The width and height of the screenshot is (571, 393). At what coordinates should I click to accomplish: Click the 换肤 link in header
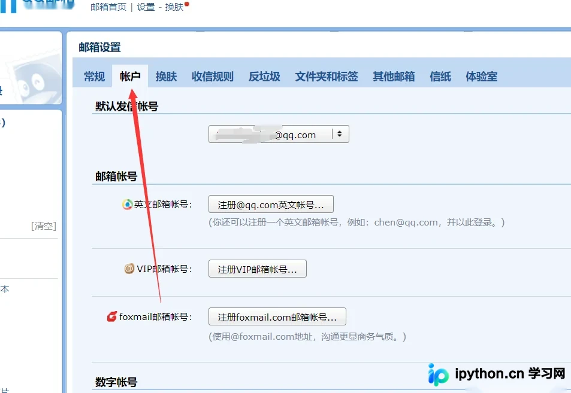(174, 7)
